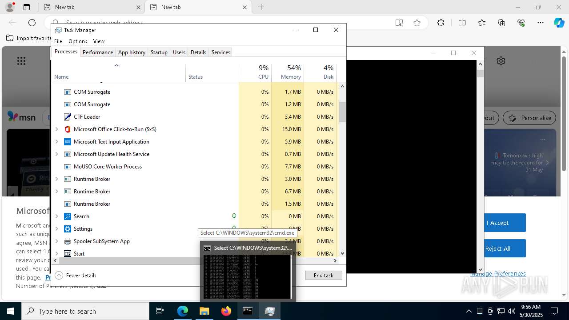The height and width of the screenshot is (320, 569).
Task: Switch to the Startup tab
Action: [x=159, y=52]
